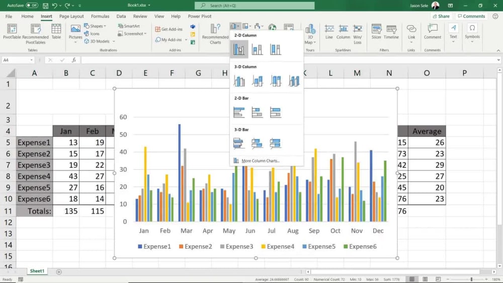The height and width of the screenshot is (283, 503).
Task: Pick the 3-D 100% Stacked Column chart
Action: (x=276, y=81)
